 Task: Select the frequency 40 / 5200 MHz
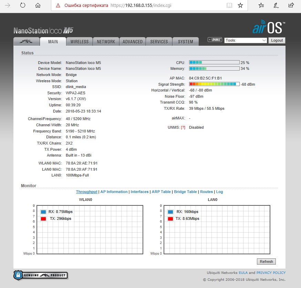pos(78,119)
